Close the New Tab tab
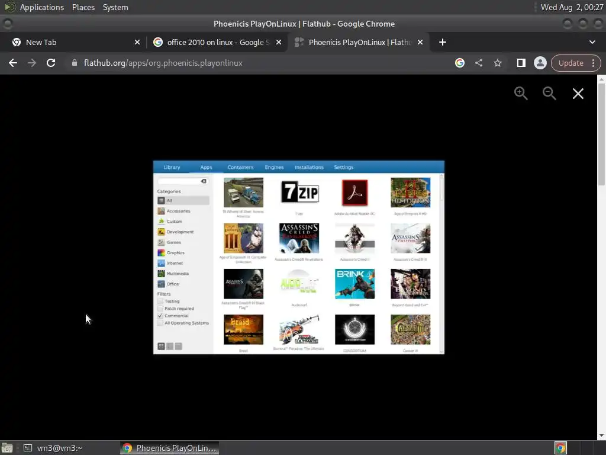 137,42
